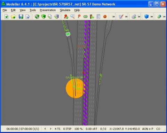Save network with blue floppy disk icon
Screen dimensions: 167x133
click(x=21, y=17)
